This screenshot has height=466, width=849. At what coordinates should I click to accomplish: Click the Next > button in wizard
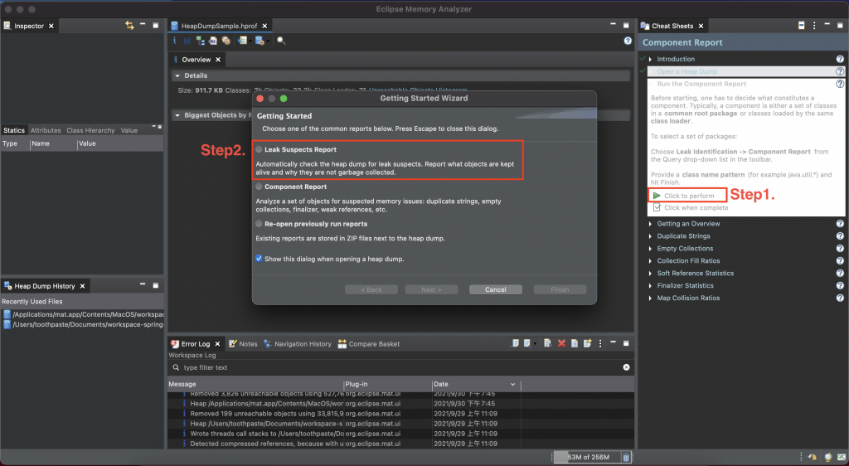click(431, 289)
